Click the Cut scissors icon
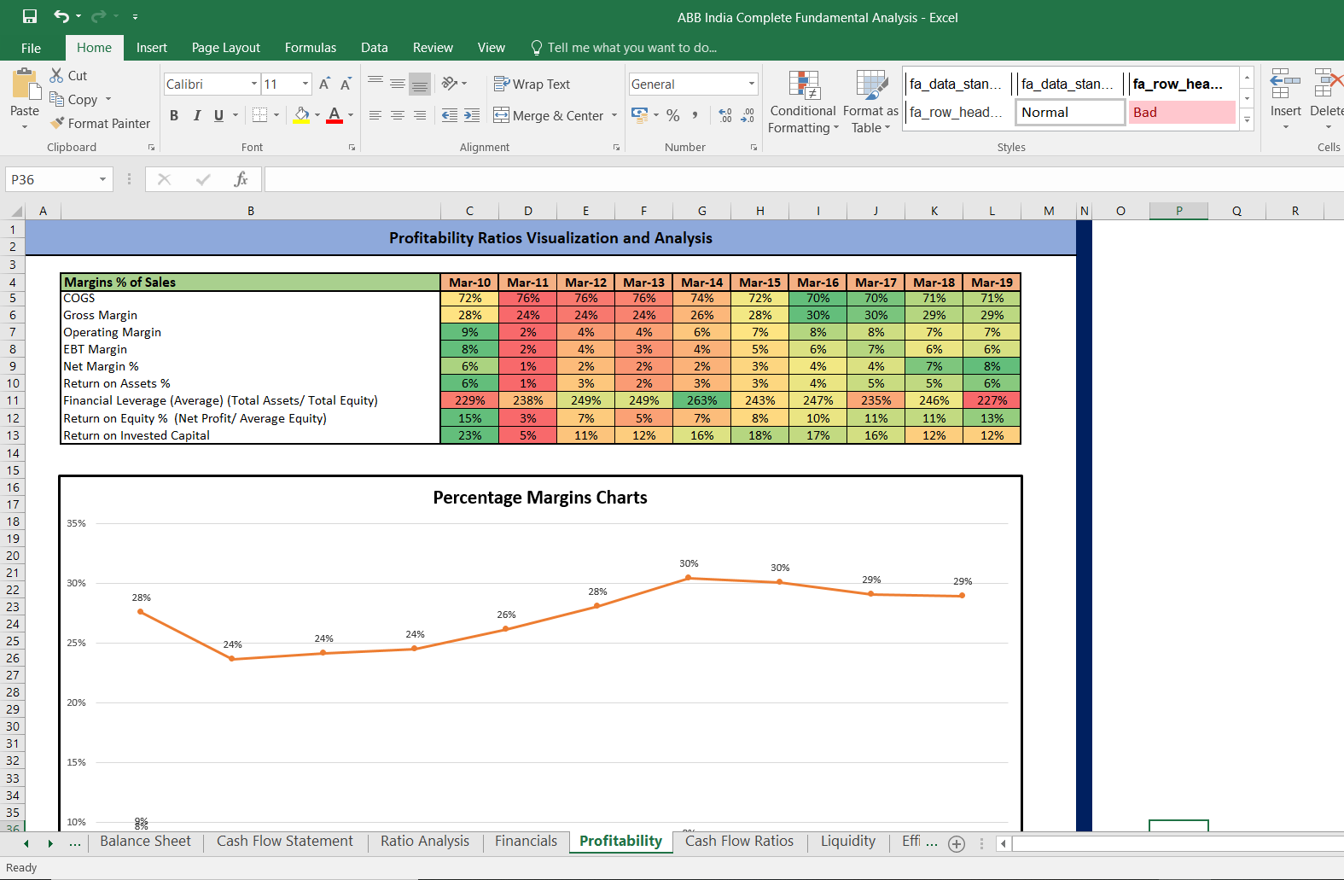1344x880 pixels. click(x=57, y=75)
